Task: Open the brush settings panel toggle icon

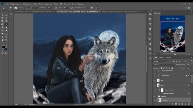Action: [x=15, y=8]
